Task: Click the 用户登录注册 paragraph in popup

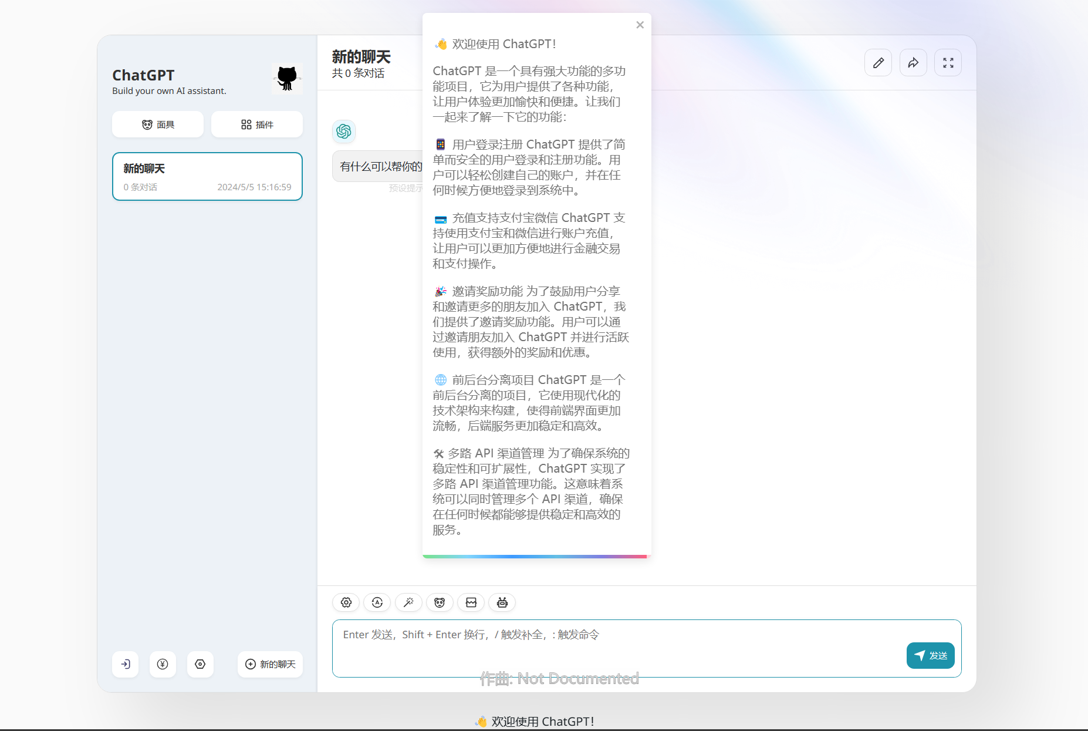Action: pyautogui.click(x=529, y=167)
